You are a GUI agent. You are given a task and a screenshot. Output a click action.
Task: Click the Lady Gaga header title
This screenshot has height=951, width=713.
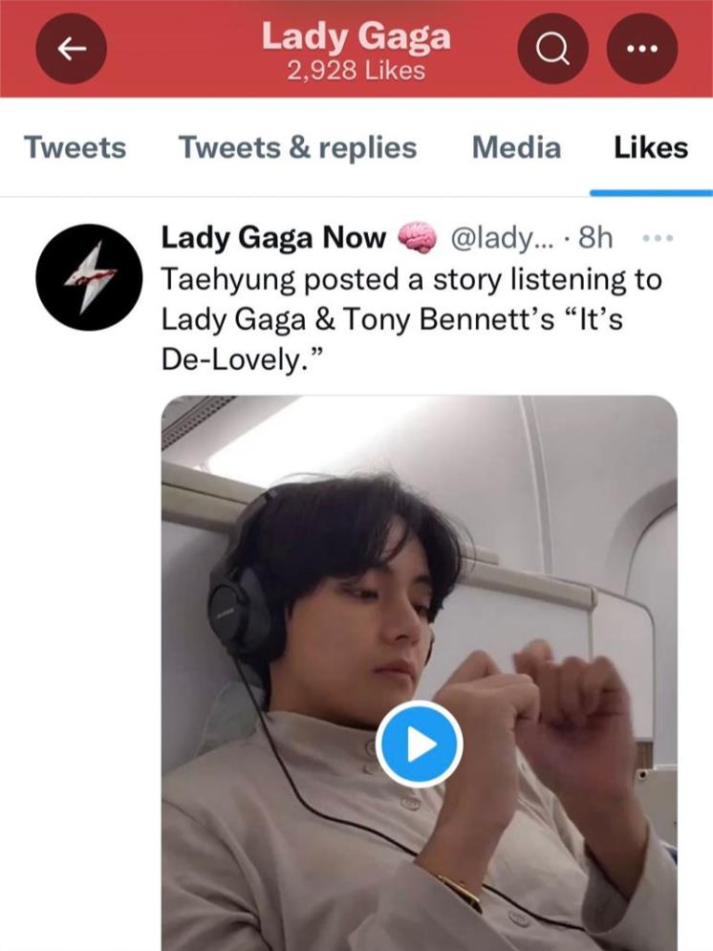356,36
